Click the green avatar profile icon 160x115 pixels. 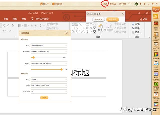136,4
